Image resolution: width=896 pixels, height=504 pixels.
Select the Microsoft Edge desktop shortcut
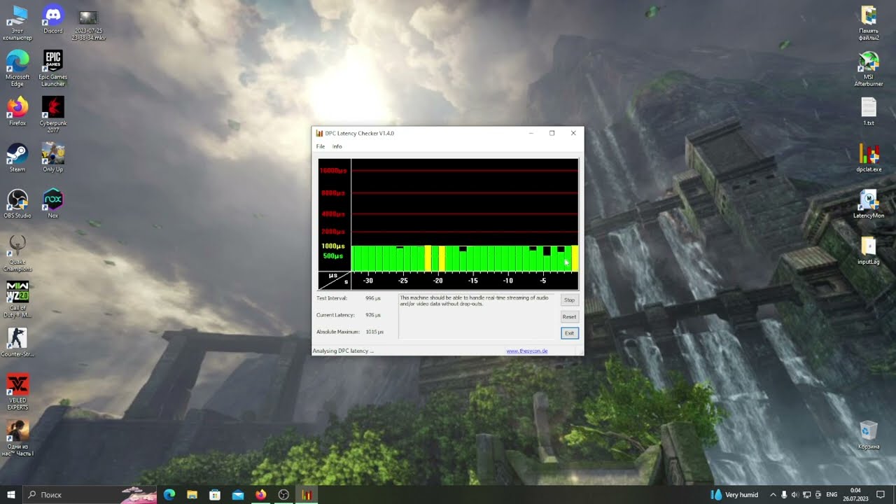coord(17,68)
